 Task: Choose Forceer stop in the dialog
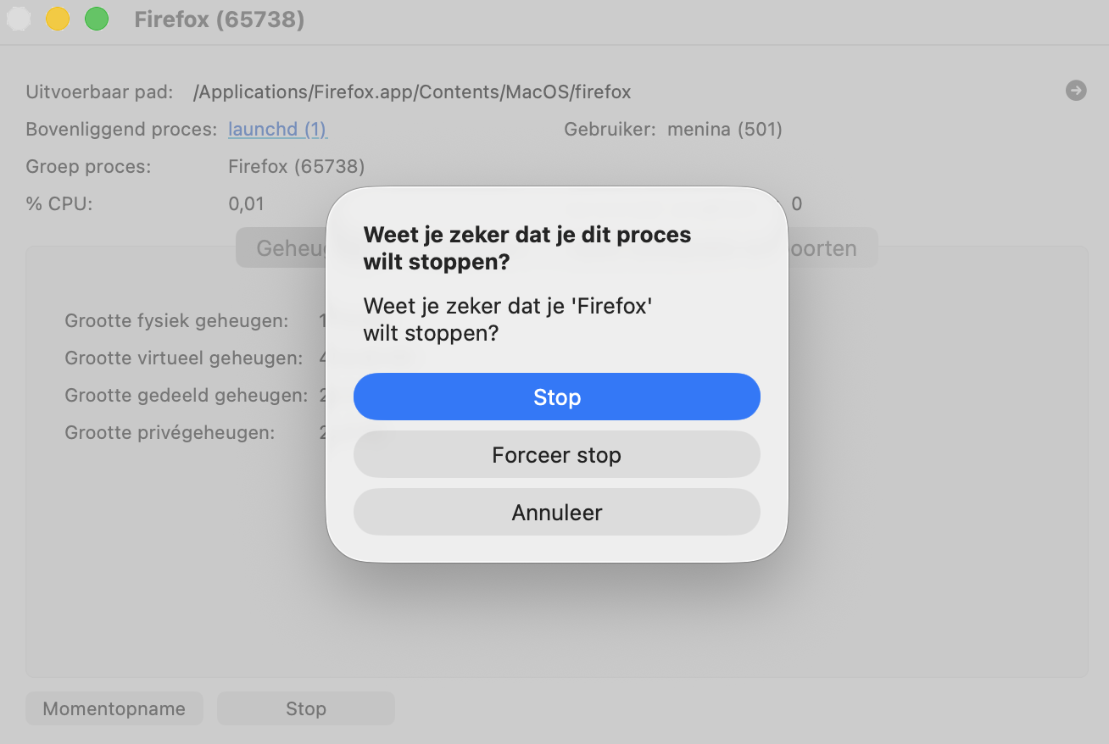[556, 455]
